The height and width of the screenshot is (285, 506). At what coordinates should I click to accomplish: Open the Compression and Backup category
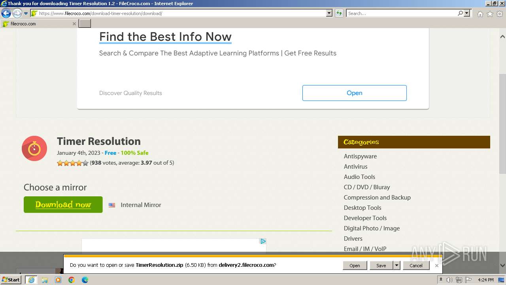click(x=377, y=198)
